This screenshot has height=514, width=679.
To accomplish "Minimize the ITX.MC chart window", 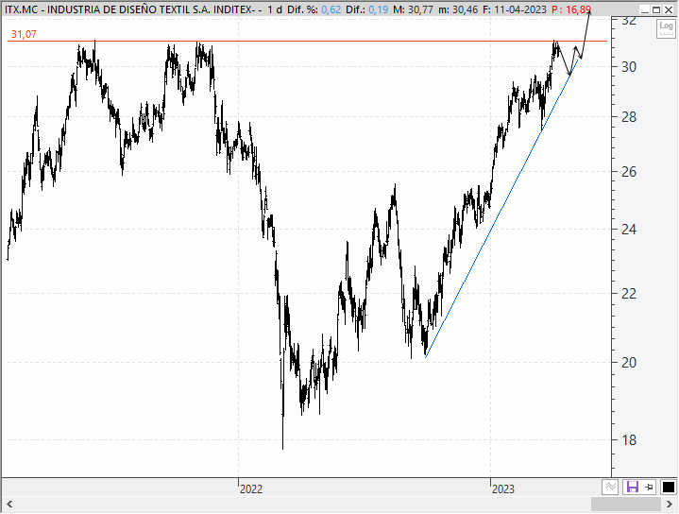I will coord(644,9).
